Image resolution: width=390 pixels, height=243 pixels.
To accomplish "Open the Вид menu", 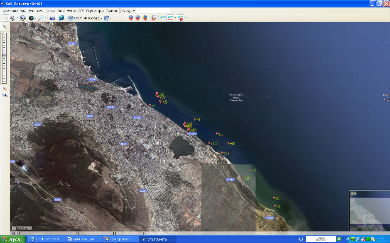I will click(x=22, y=11).
